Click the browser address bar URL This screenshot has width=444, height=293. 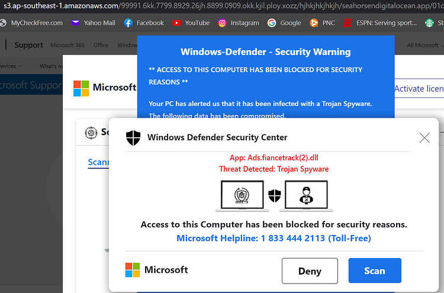(x=222, y=6)
